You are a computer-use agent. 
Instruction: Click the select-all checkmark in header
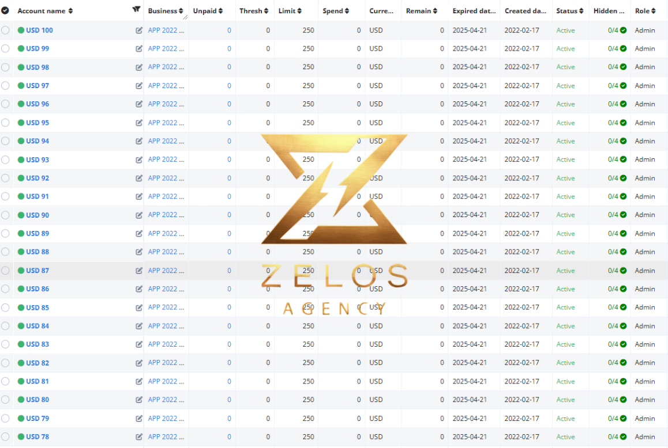click(5, 10)
